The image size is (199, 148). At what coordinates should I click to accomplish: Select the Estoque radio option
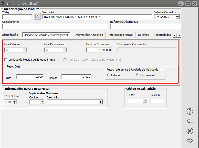coord(109,75)
